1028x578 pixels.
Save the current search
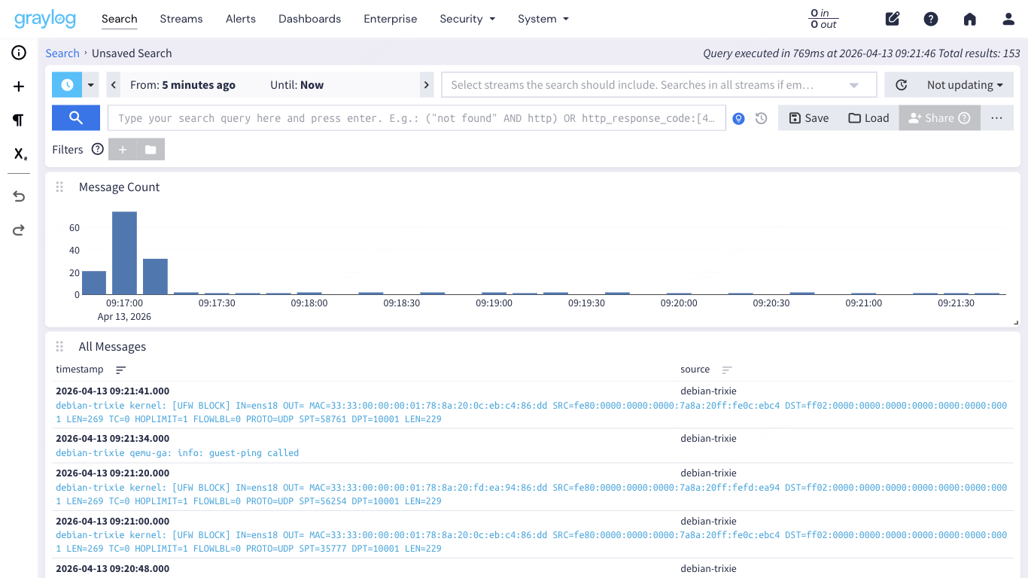[x=808, y=118]
